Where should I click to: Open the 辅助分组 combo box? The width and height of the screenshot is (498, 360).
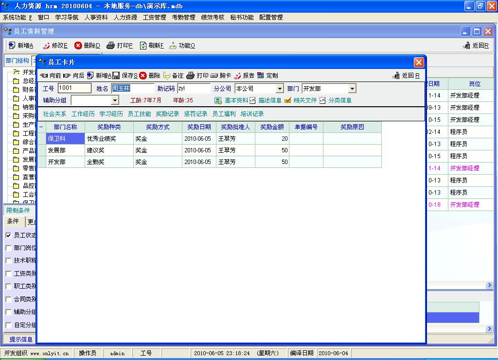[115, 100]
